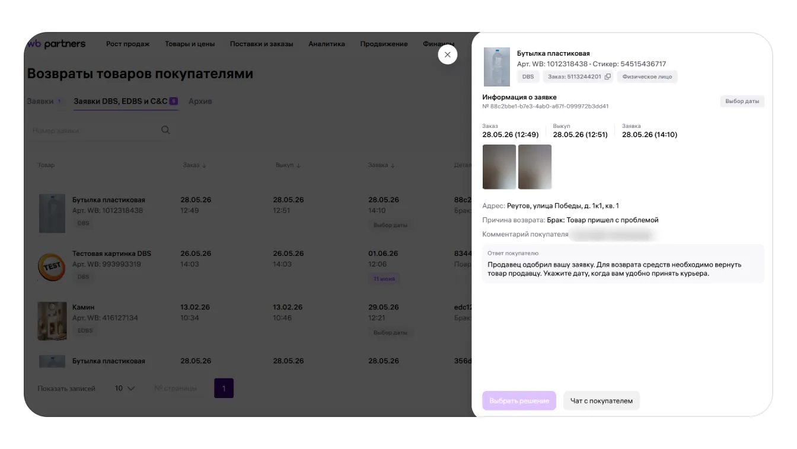Image resolution: width=797 pixels, height=449 pixels.
Task: Switch to the Архив tab
Action: (200, 101)
